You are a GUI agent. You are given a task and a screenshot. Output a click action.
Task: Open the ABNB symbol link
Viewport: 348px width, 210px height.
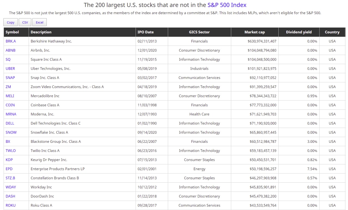pos(11,50)
